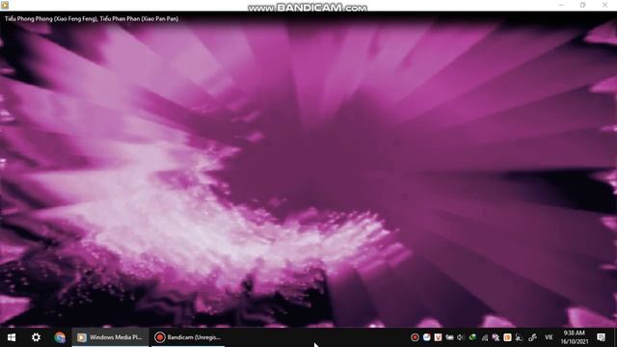Switch to the Bandicam (Unregistered) taskbar button
Screen dimensions: 617x347
coord(188,337)
